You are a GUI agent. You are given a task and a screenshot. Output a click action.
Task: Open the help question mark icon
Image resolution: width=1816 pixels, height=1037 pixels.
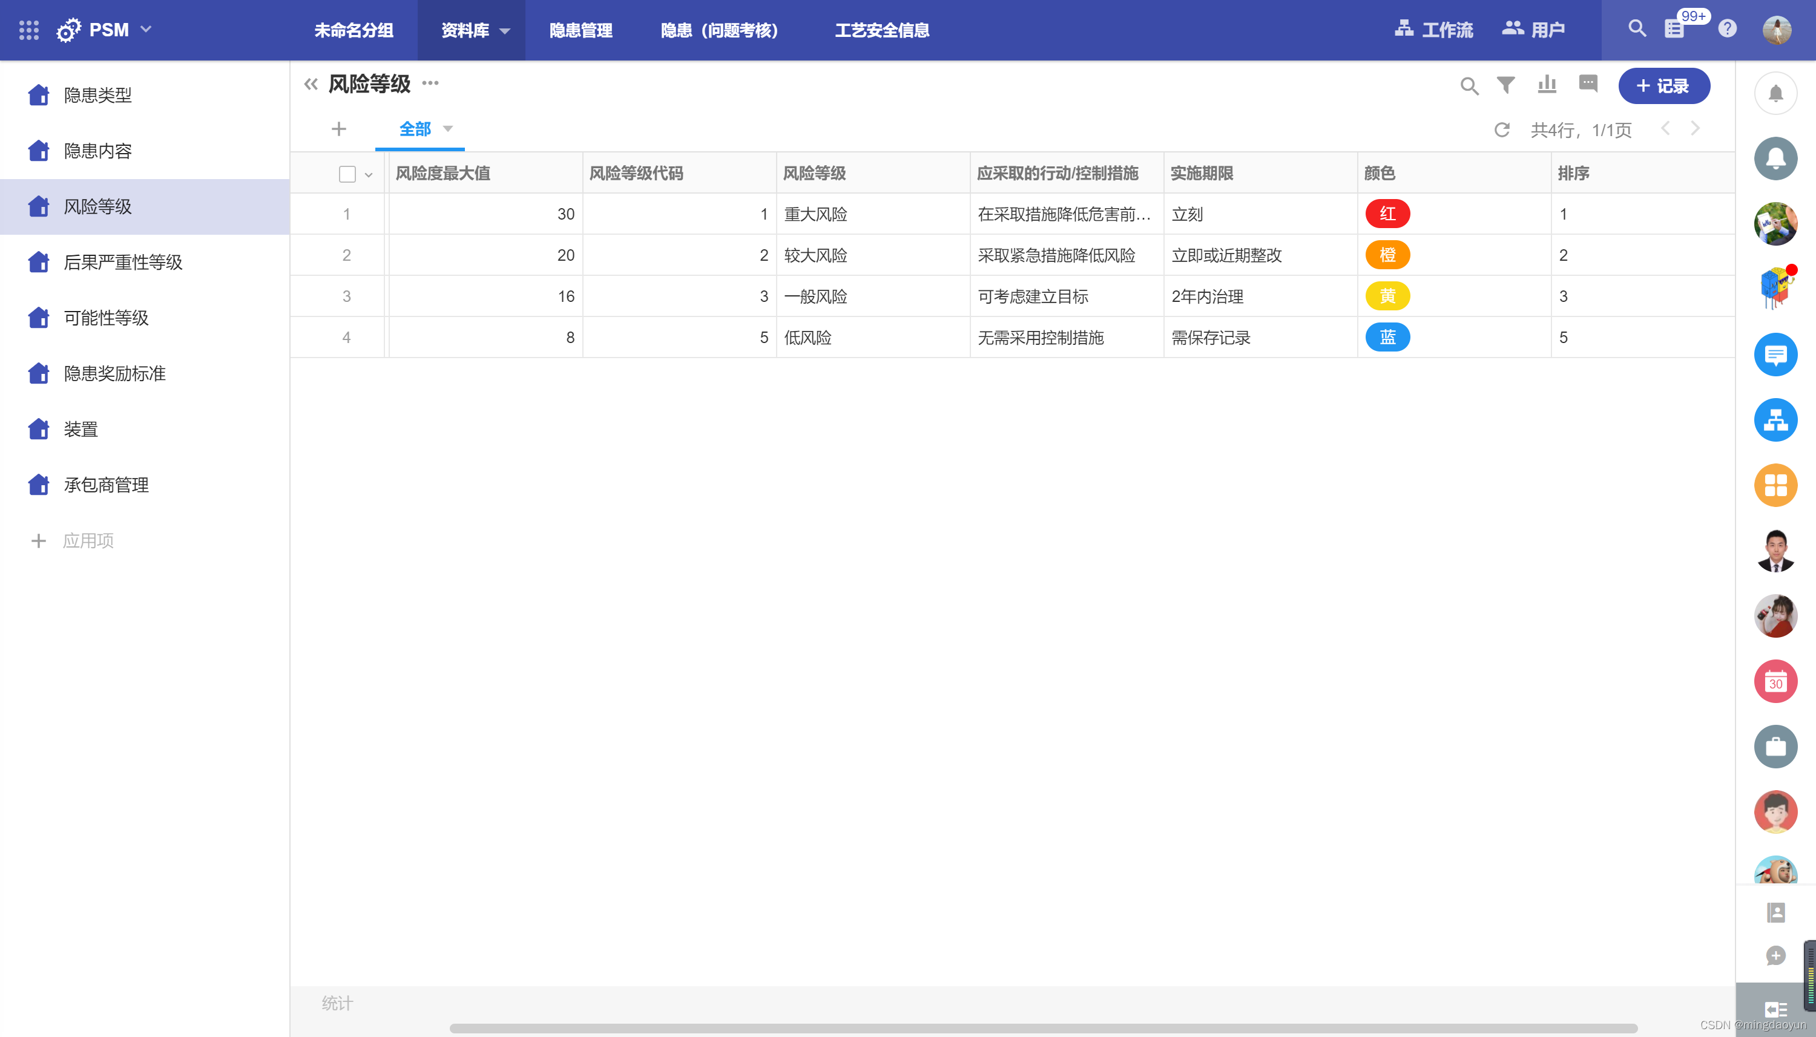pos(1727,29)
